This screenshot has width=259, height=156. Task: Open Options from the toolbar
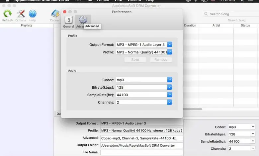(21, 14)
